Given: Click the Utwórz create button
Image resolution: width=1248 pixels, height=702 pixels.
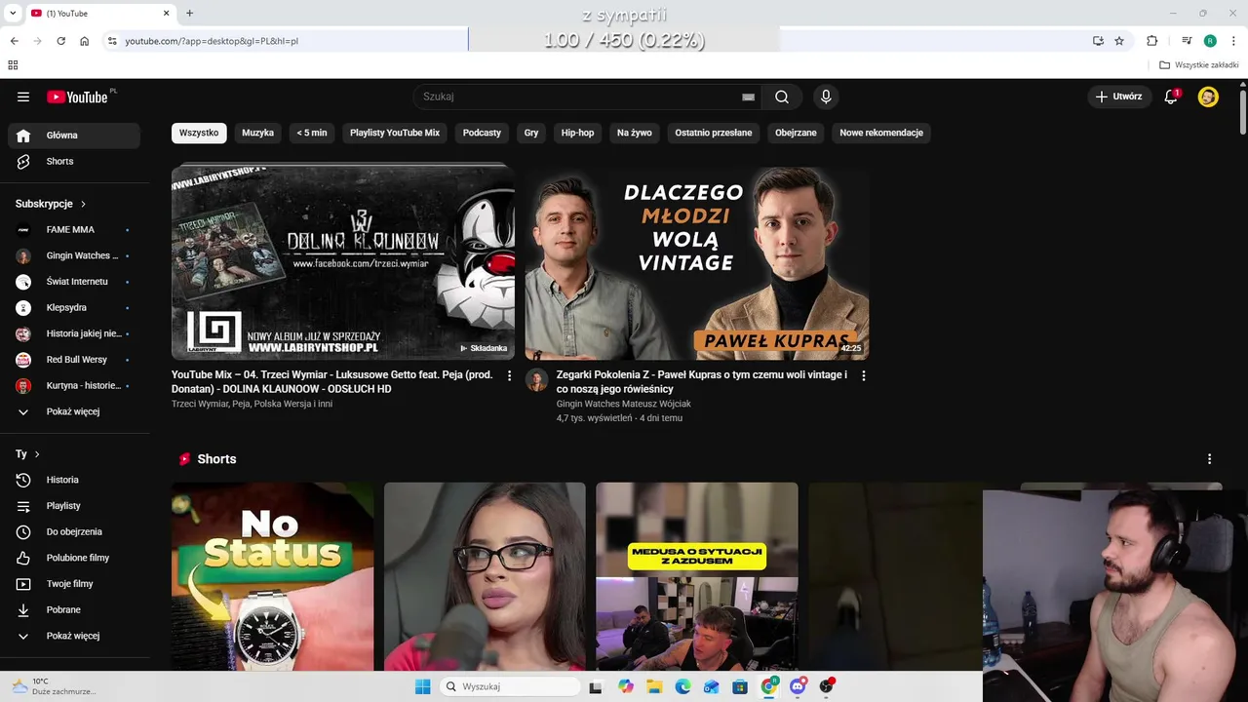Looking at the screenshot, I should point(1118,97).
